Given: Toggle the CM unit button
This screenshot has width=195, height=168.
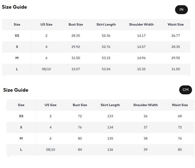Looking at the screenshot, I should tap(186, 90).
